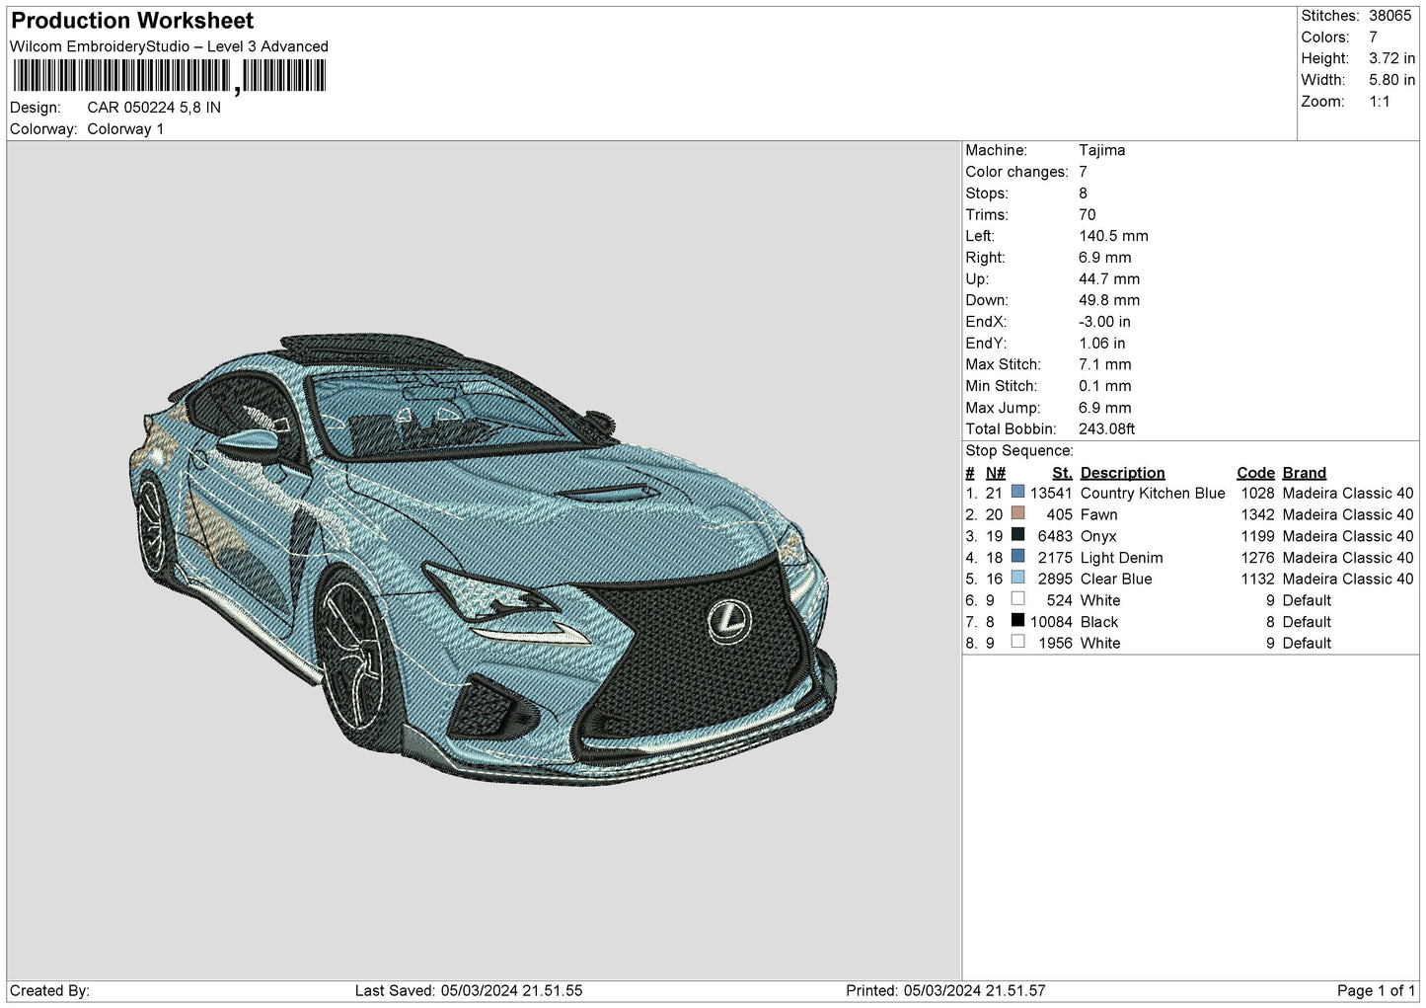Click the 'Description' column header
1426x1008 pixels.
1122,473
